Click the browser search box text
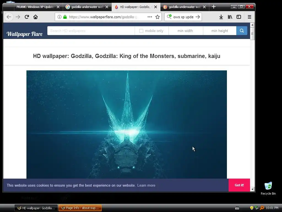Viewport: 282px width, 212px height. [x=183, y=17]
